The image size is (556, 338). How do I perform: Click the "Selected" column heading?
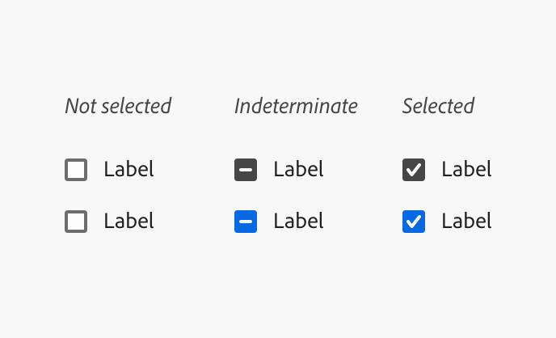pos(438,106)
